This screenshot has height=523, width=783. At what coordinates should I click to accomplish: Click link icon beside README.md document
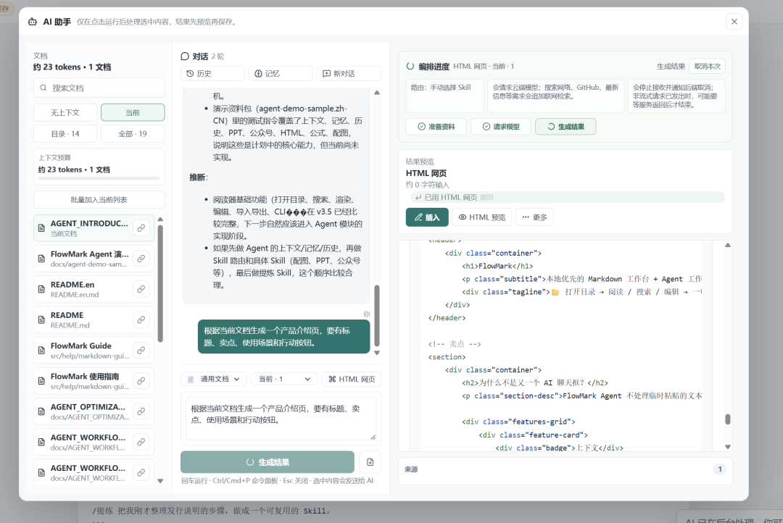tap(141, 319)
